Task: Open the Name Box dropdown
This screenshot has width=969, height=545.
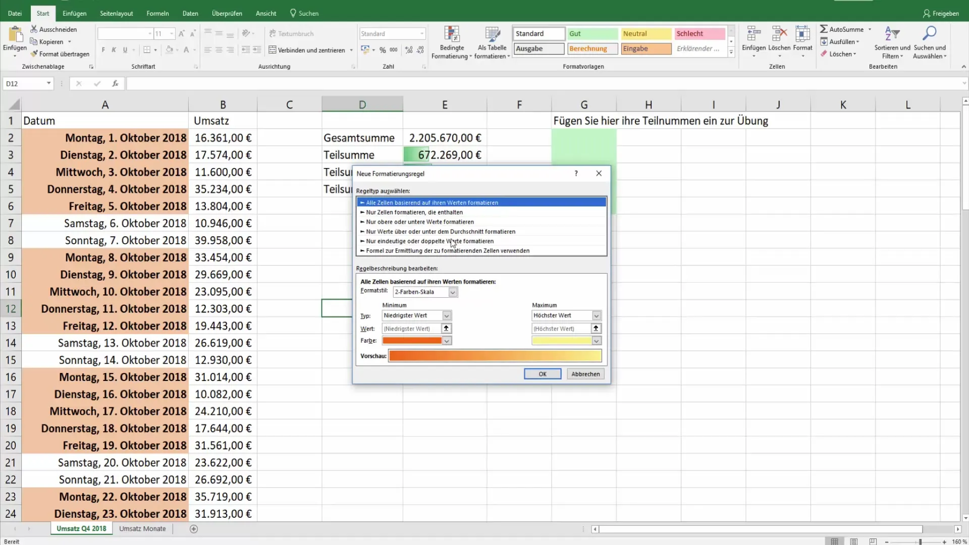Action: coord(48,83)
